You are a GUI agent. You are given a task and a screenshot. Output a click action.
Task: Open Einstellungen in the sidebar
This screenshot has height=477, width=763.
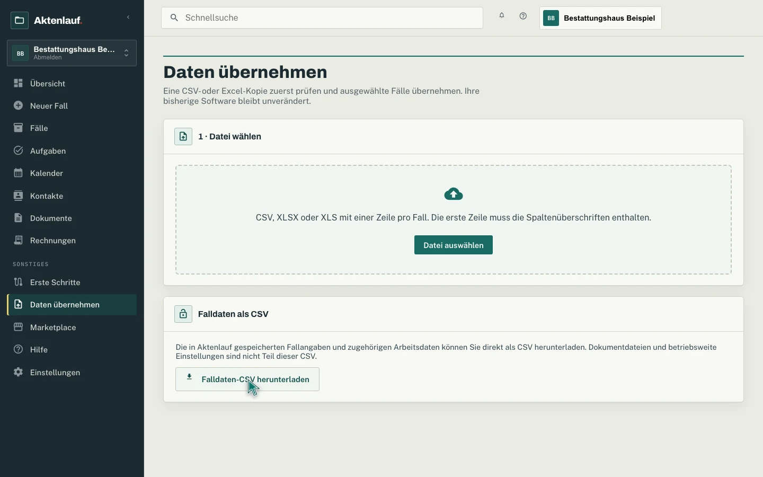point(72,372)
